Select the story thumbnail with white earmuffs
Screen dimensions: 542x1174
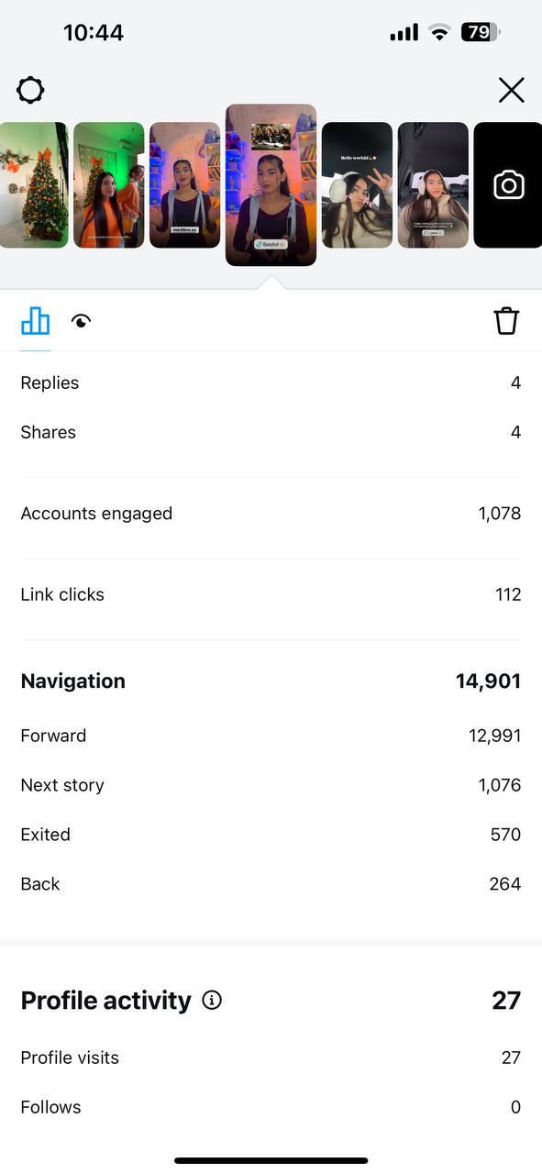click(357, 185)
